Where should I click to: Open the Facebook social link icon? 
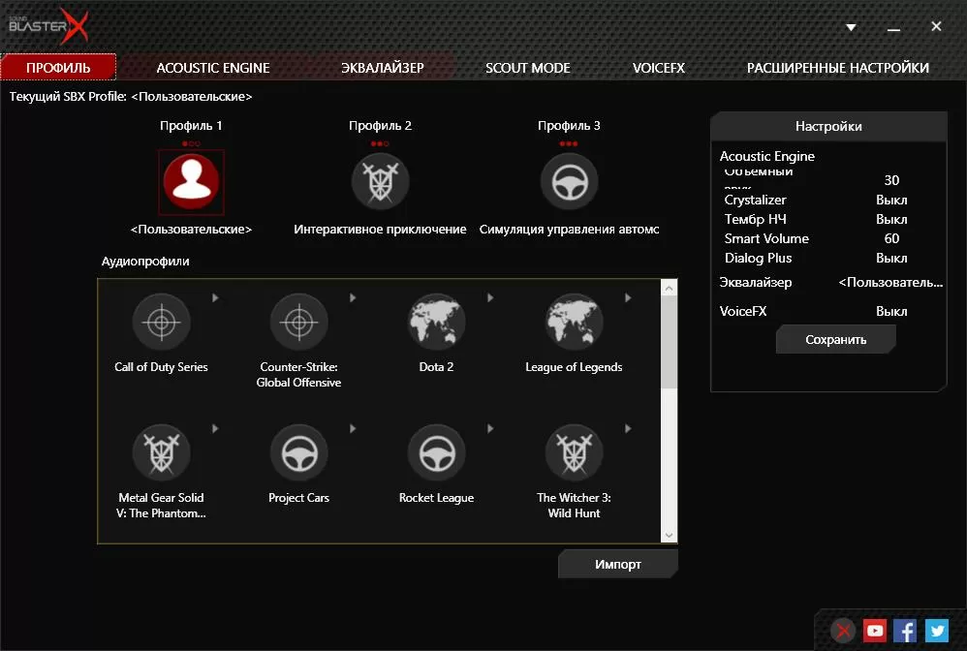905,631
